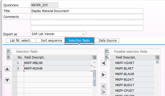Click deselect-all icon in Selection fields panel

(x=9, y=57)
